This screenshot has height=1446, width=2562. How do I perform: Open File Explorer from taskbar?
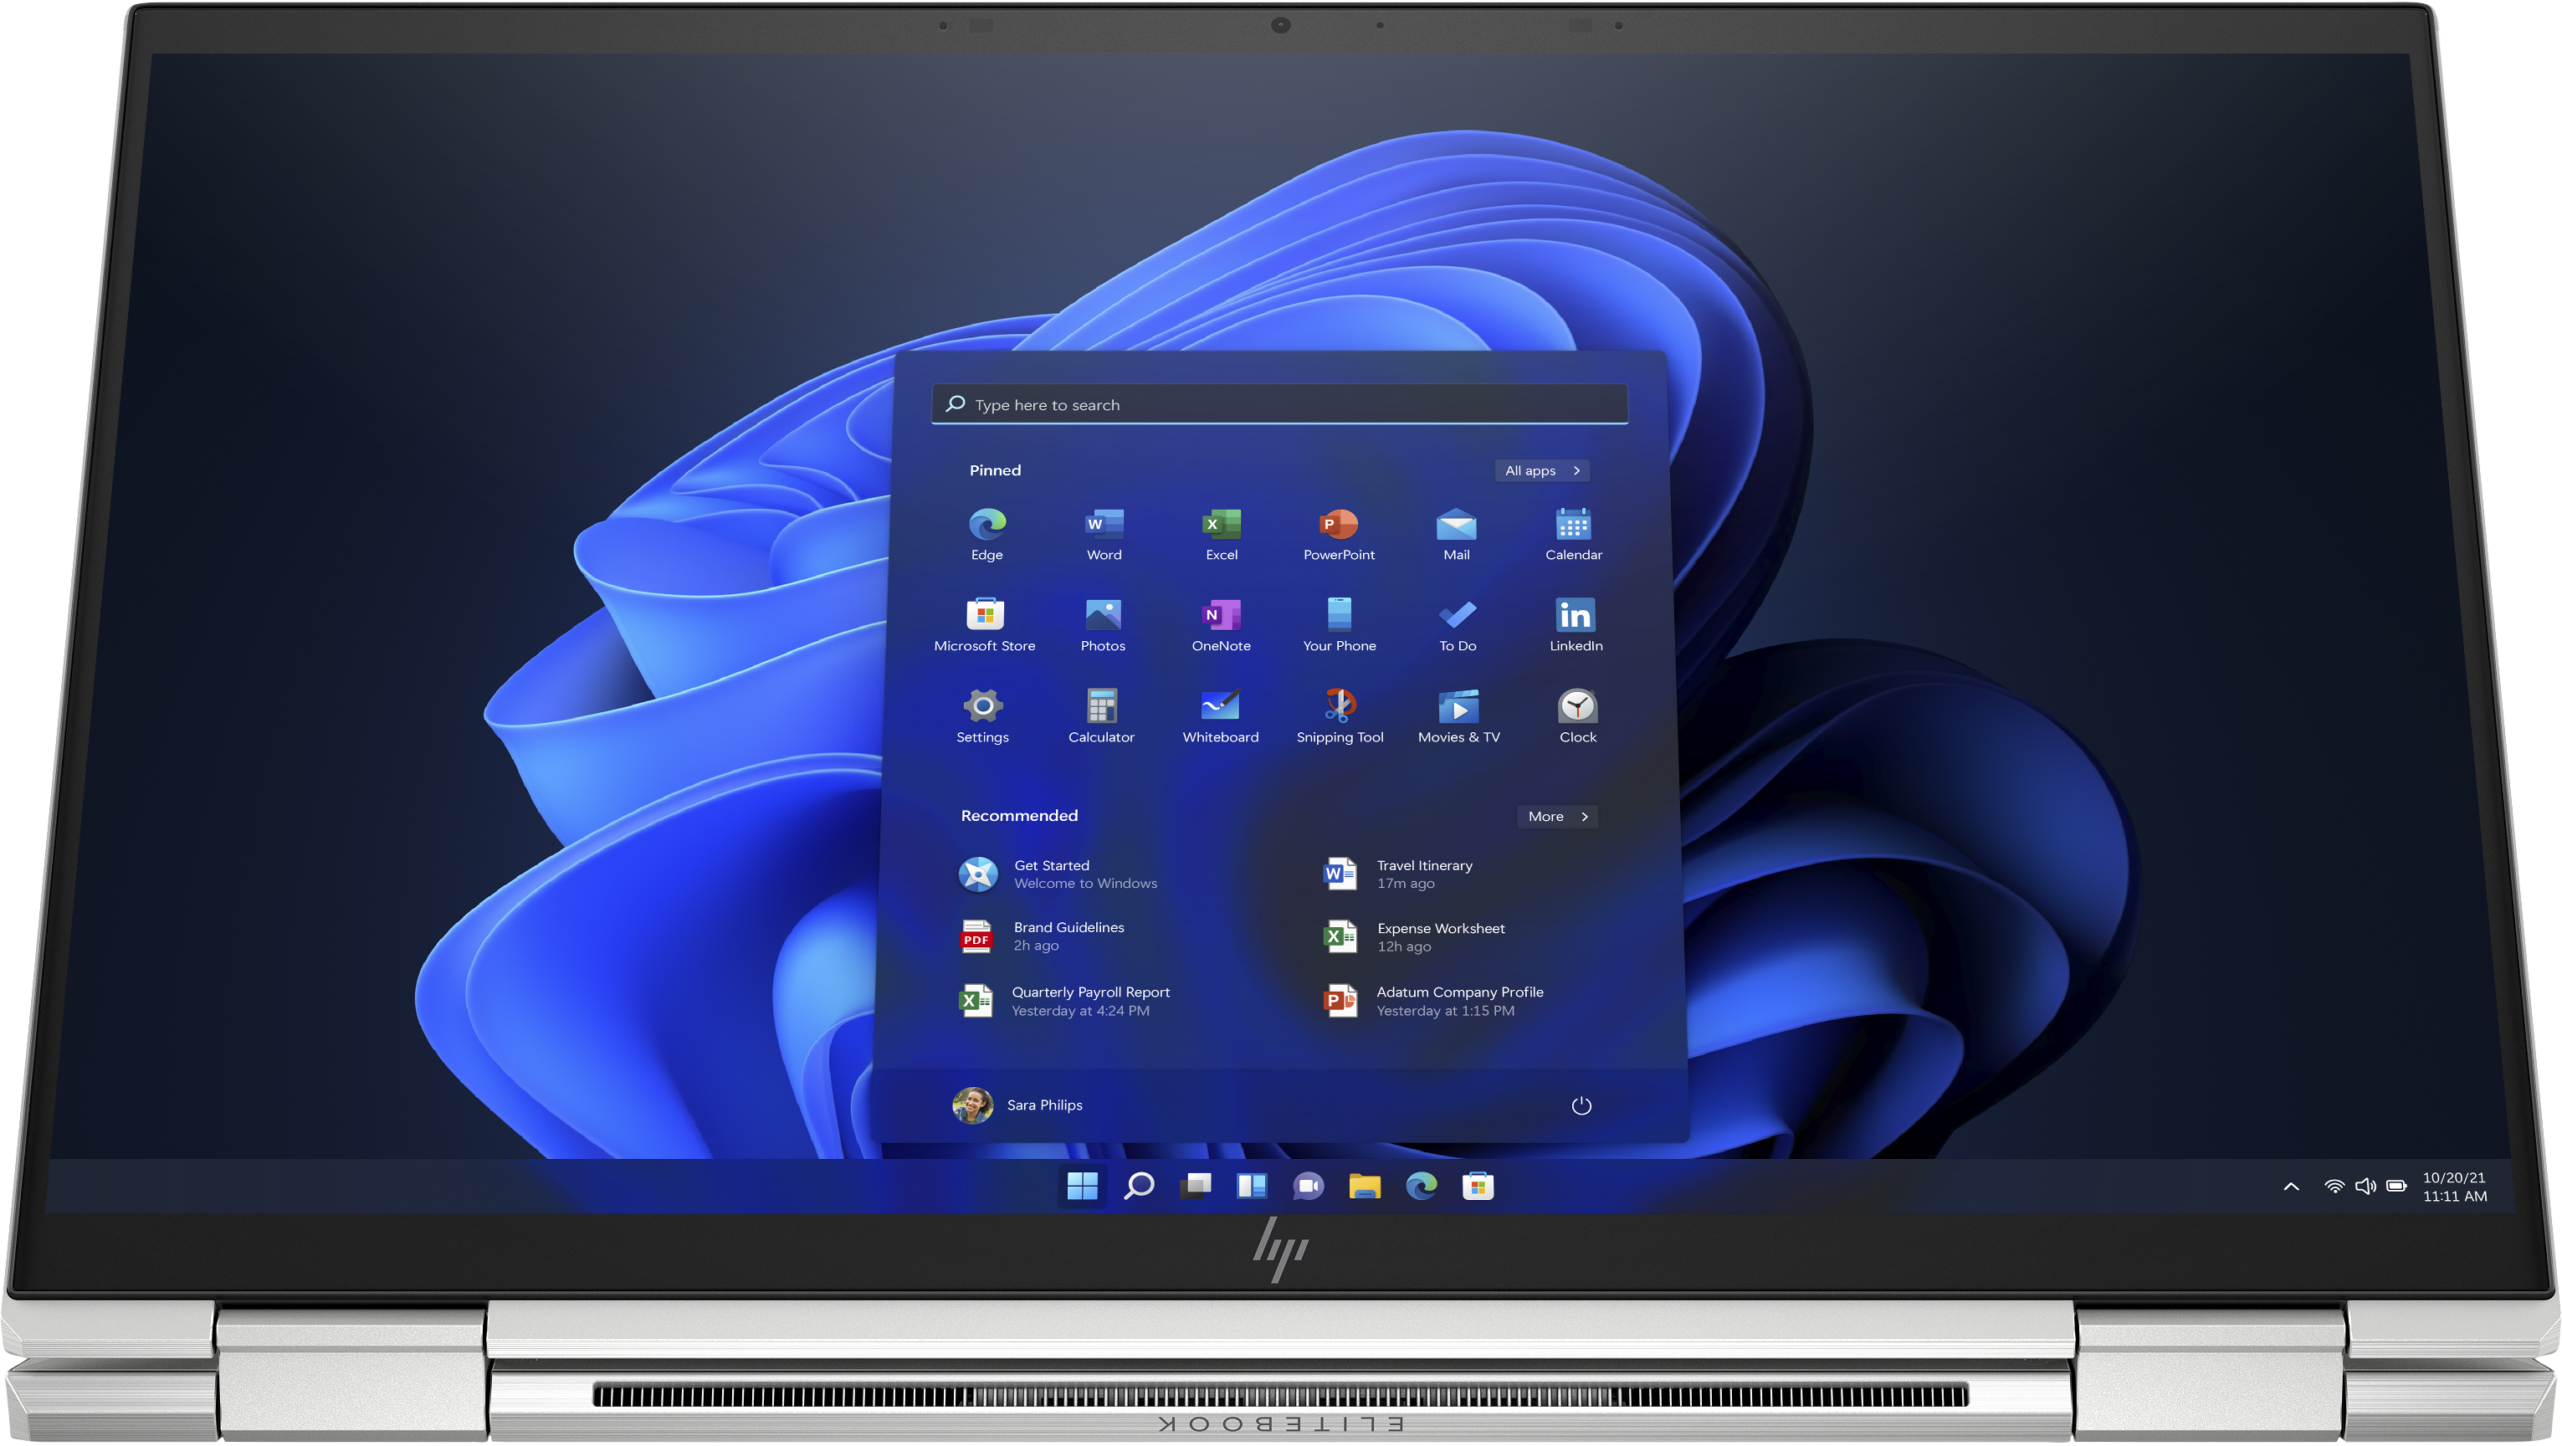1365,1186
